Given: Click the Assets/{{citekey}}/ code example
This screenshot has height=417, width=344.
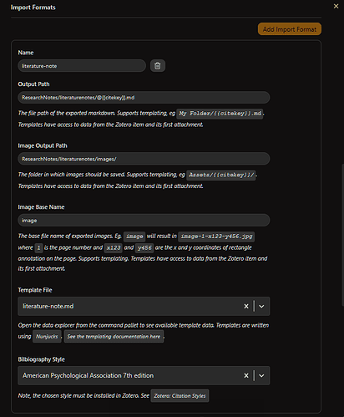Looking at the screenshot, I should (221, 175).
